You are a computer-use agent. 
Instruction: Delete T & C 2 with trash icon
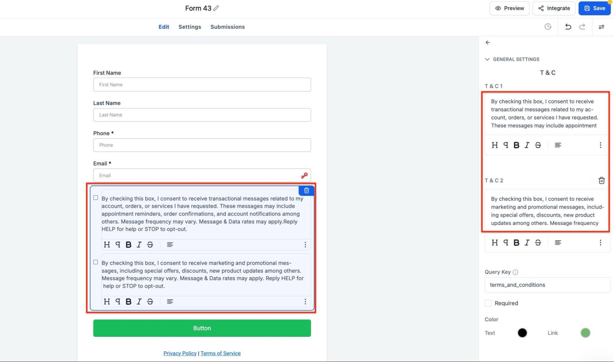601,180
